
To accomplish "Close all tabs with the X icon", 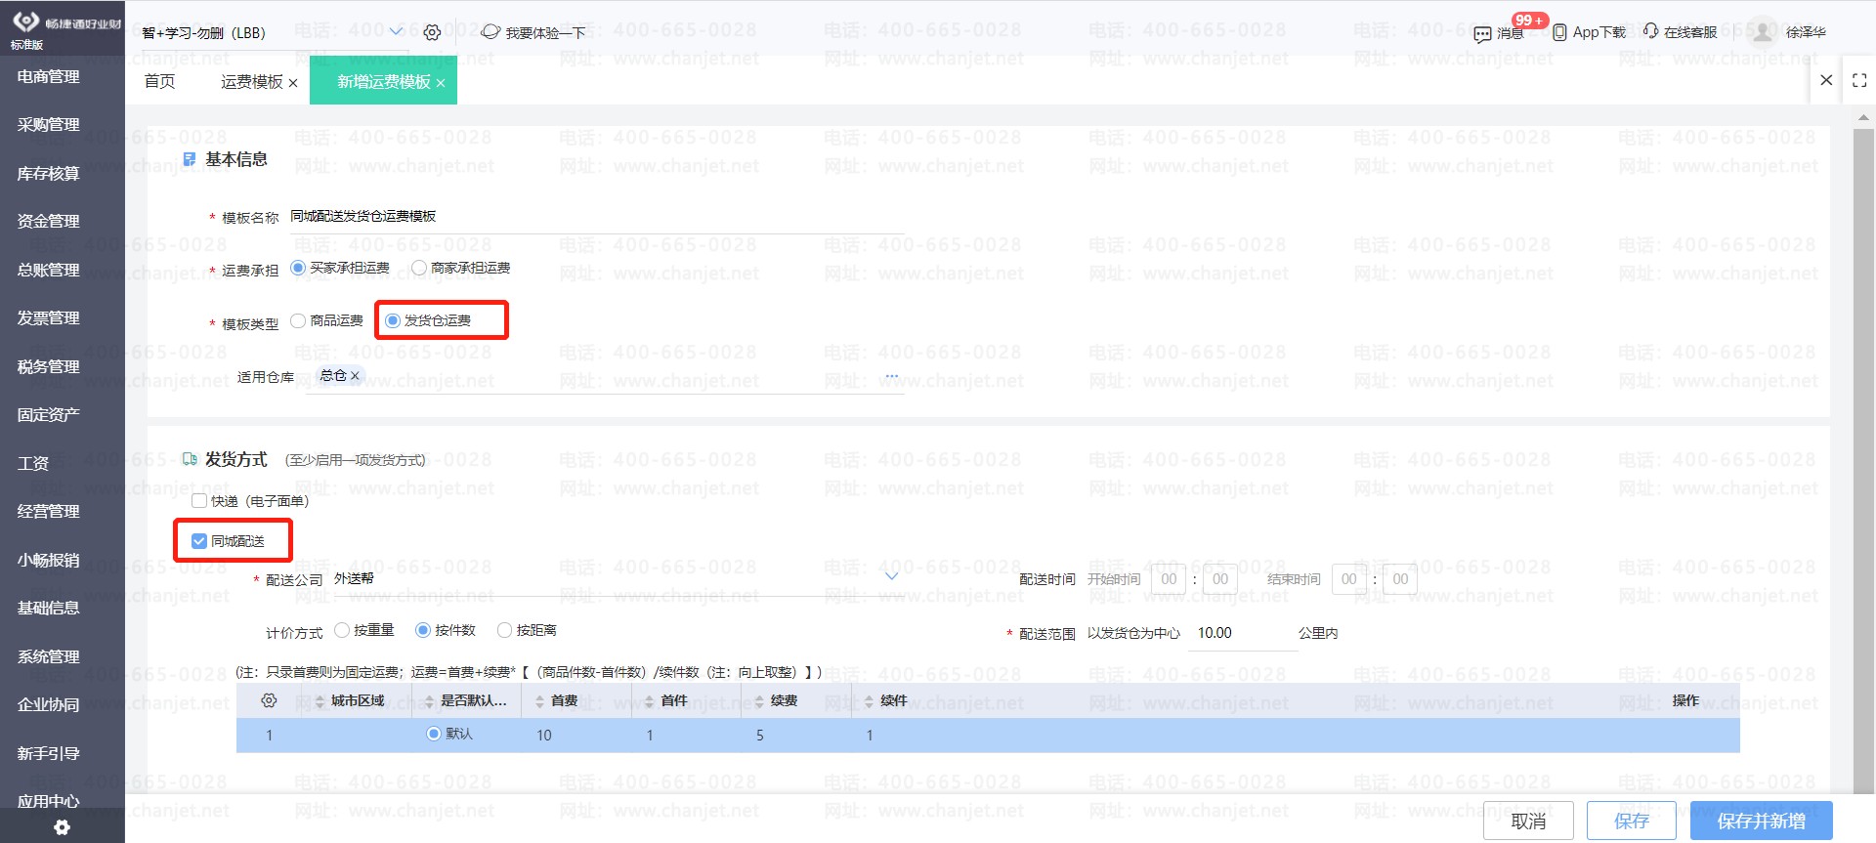I will [1826, 80].
